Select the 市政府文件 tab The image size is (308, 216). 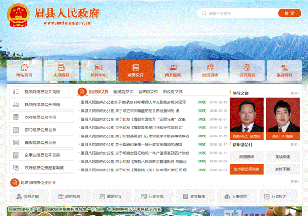(173, 92)
